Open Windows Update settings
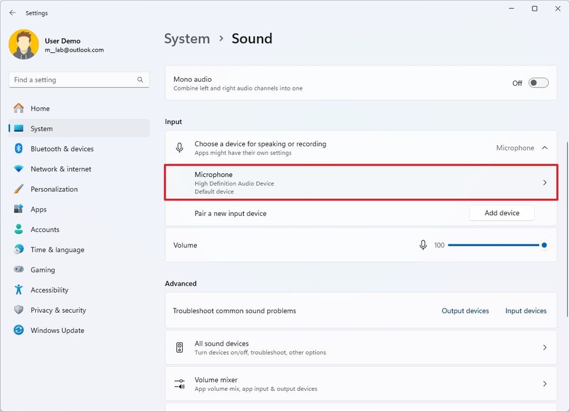 57,330
